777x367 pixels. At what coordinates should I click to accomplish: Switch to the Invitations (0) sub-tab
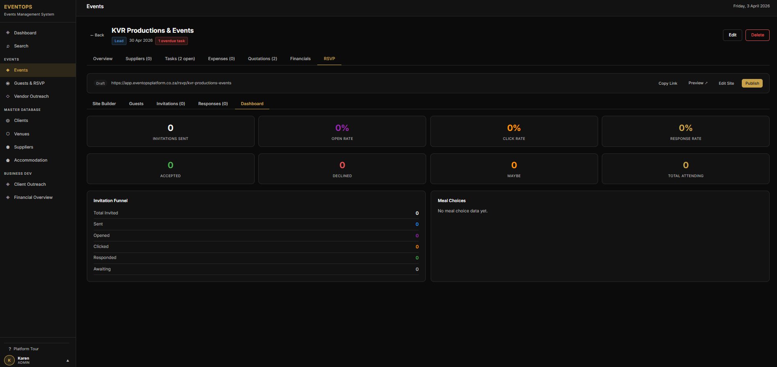171,104
